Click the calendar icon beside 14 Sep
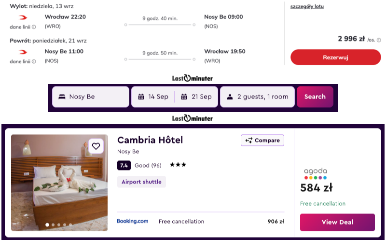The width and height of the screenshot is (386, 240). click(x=141, y=97)
